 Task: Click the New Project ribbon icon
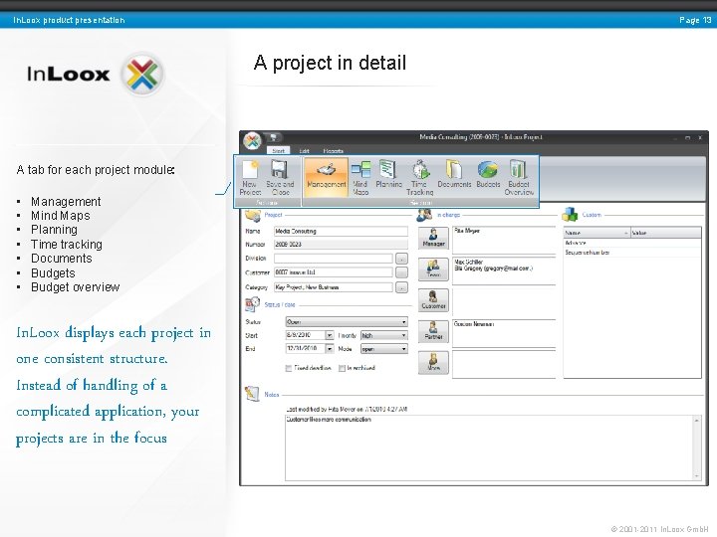coord(250,178)
